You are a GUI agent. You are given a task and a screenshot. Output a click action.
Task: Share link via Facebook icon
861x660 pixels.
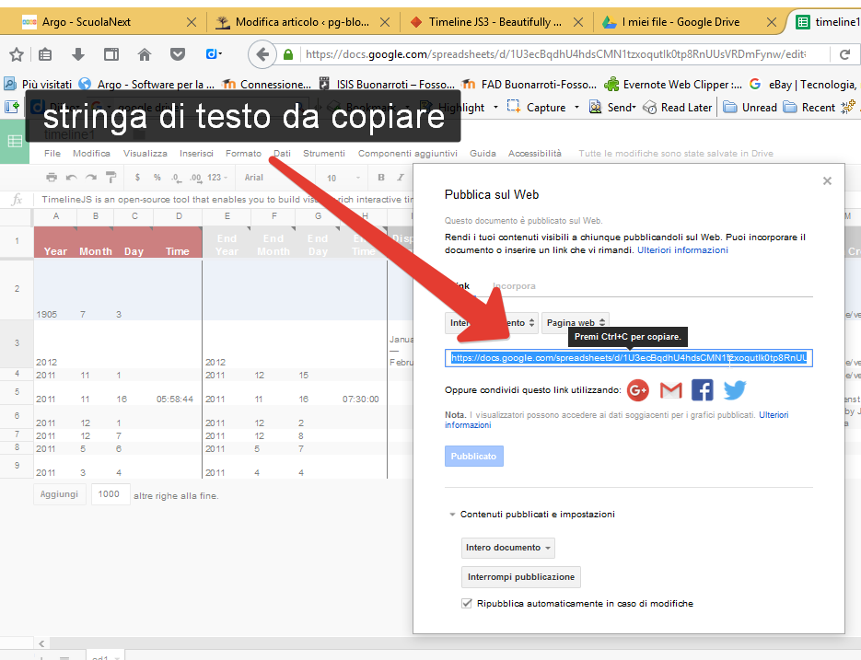pos(703,390)
